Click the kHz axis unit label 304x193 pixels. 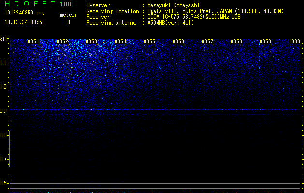(x=4, y=39)
